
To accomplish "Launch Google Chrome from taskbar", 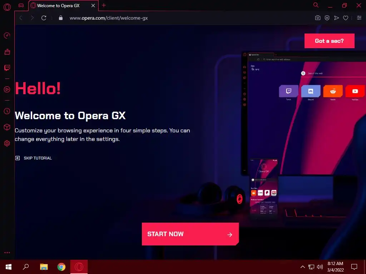I will [x=61, y=267].
